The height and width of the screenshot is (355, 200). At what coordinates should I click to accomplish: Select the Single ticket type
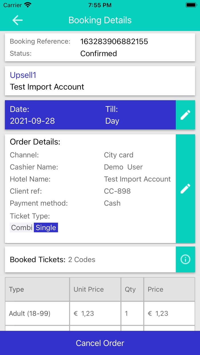(46, 227)
